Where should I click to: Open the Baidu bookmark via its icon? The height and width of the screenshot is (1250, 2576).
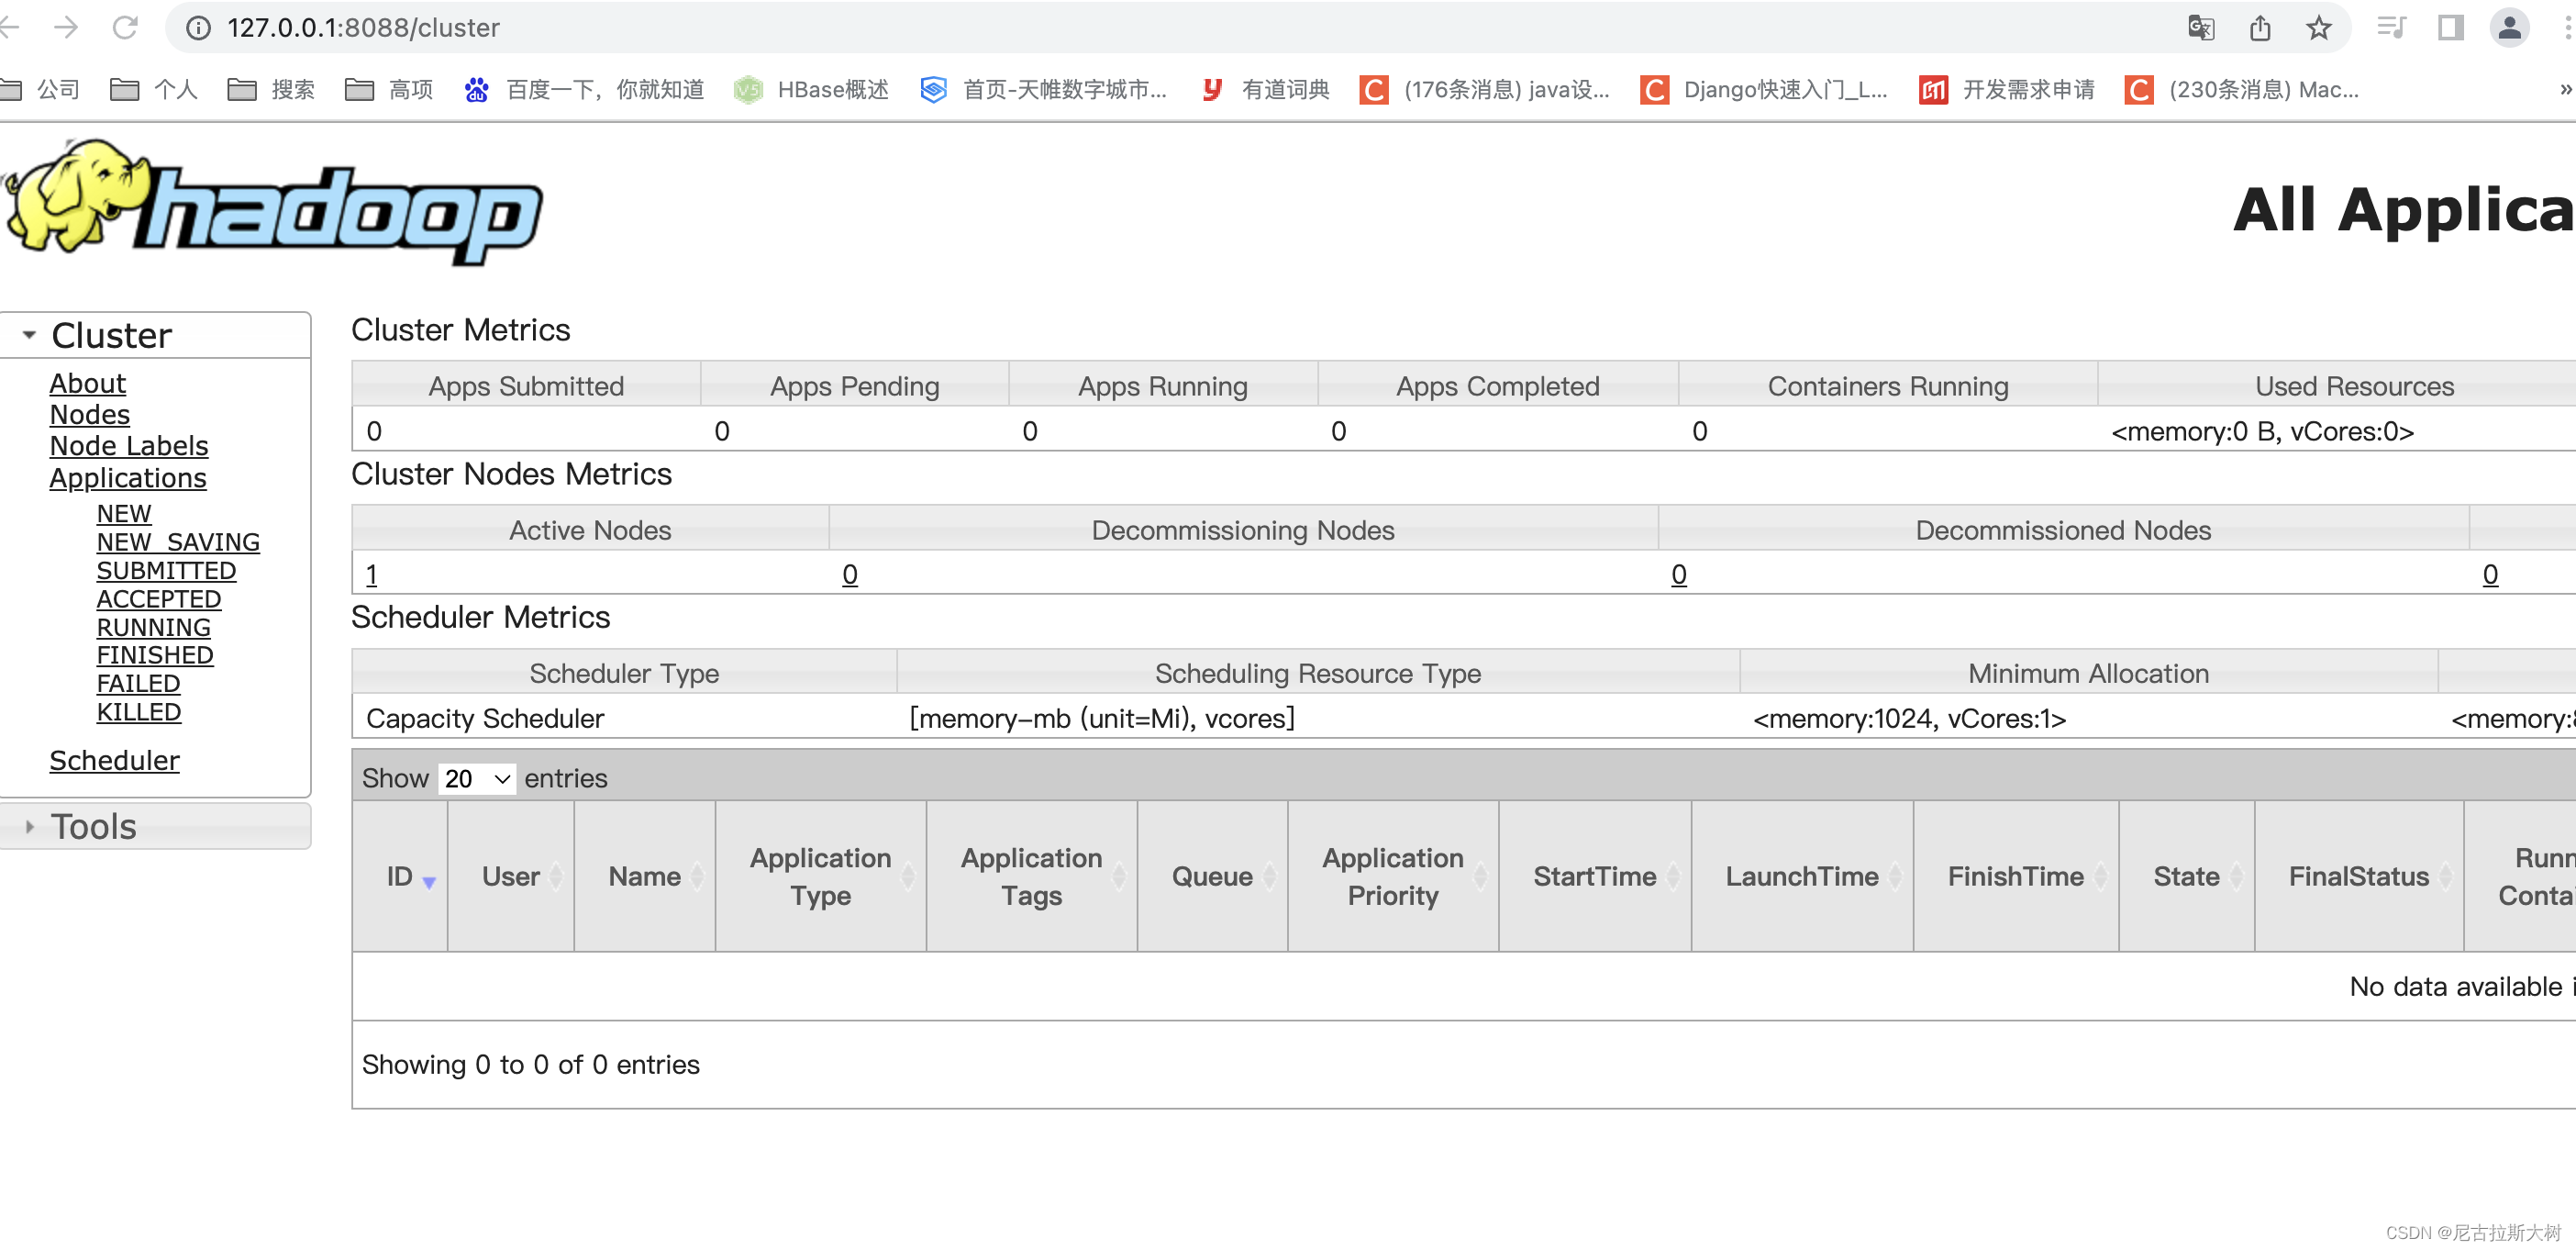click(x=477, y=89)
